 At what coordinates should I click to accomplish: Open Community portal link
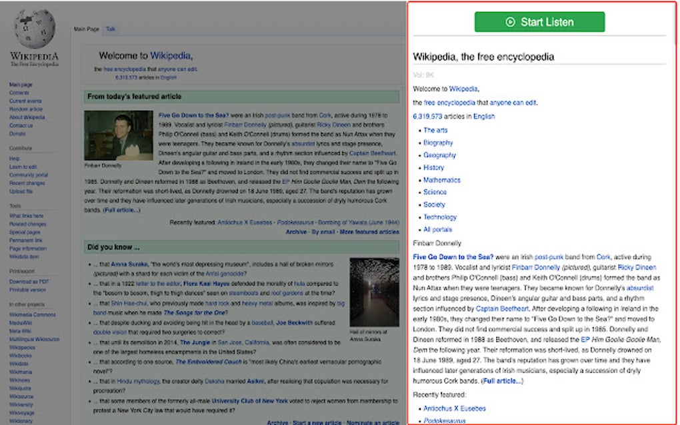click(x=29, y=175)
